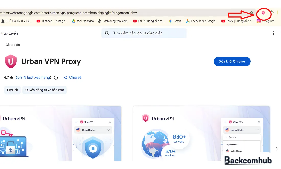281x169 pixels.
Task: Click the Quyền riêng tư và bảo mật chip
Action: pos(44,90)
